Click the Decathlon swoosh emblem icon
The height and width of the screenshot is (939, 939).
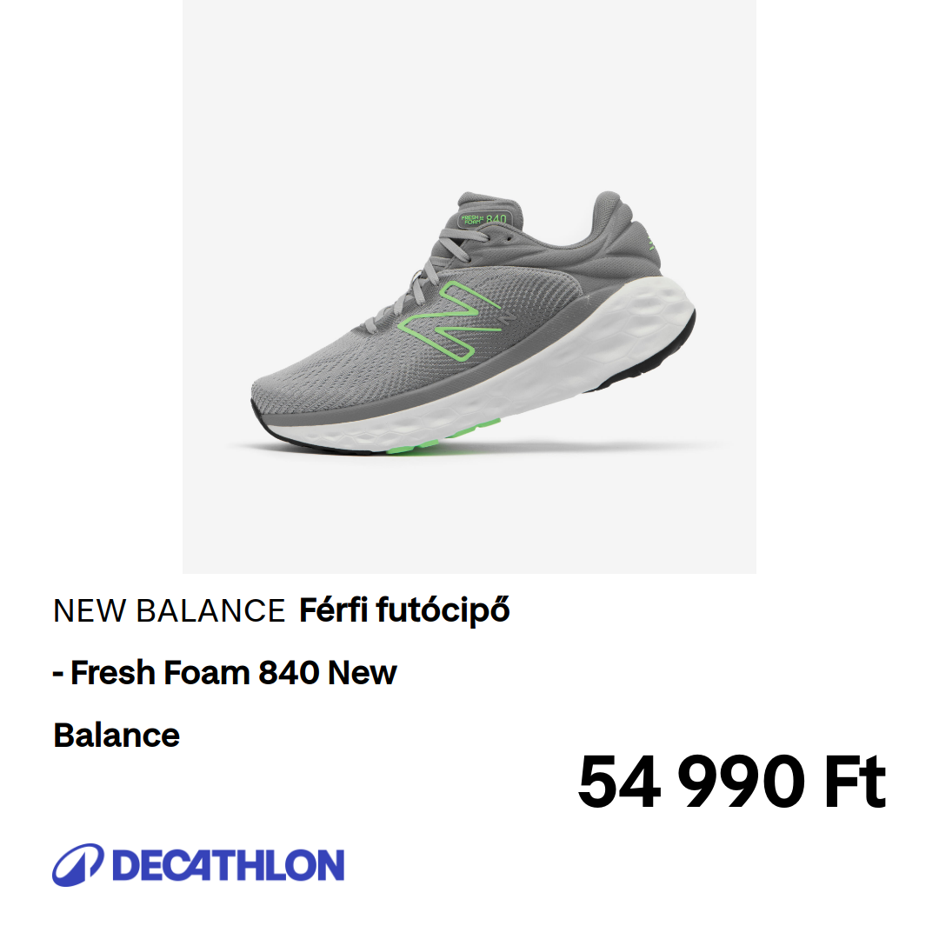pos(78,865)
